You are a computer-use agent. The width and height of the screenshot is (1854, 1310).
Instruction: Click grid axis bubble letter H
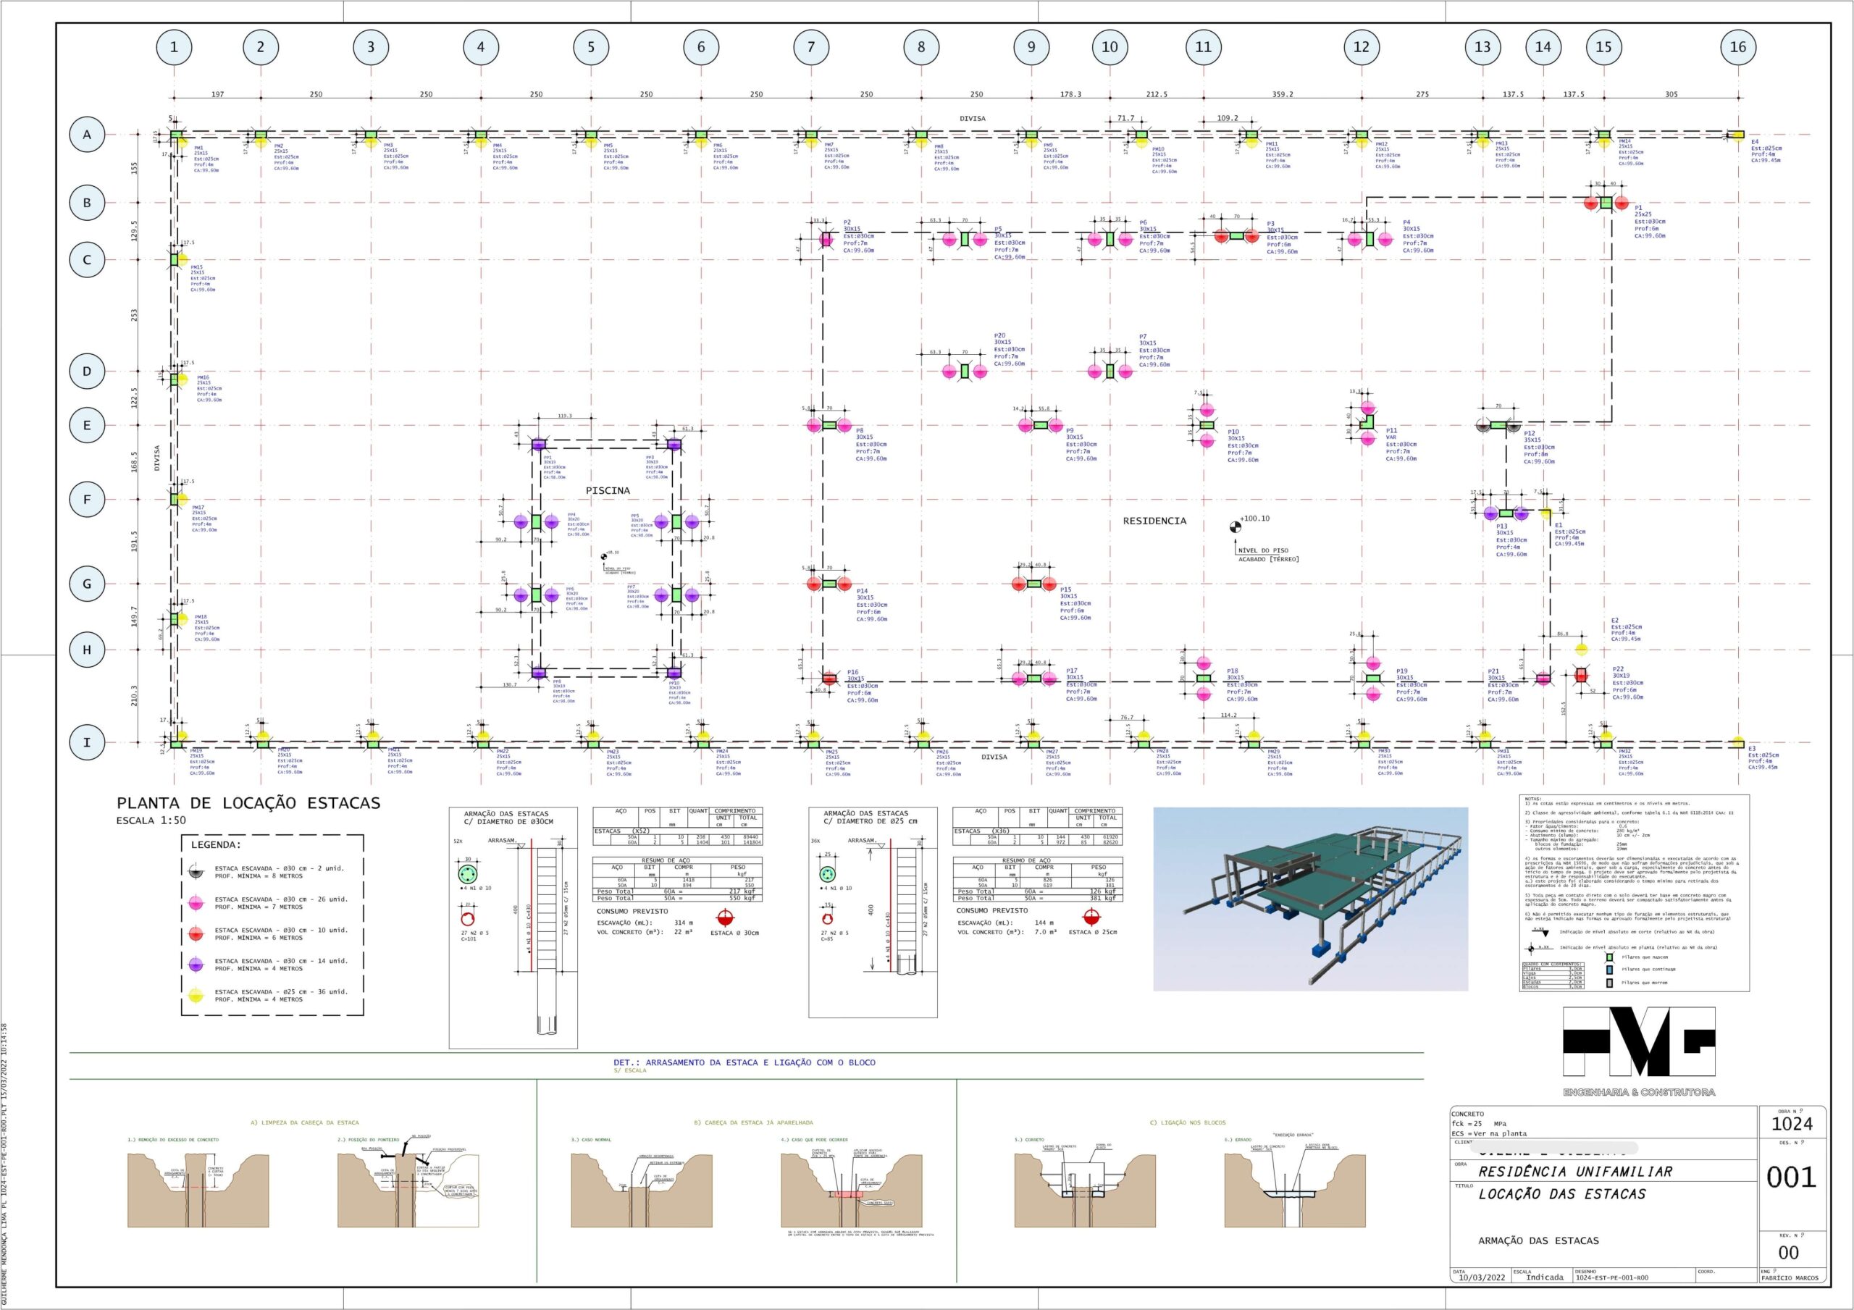pos(87,650)
